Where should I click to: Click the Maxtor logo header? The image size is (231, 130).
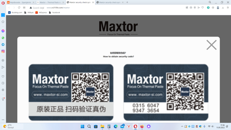[x=118, y=28]
